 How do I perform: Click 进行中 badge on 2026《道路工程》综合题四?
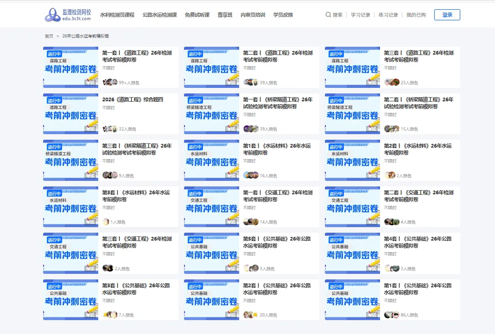click(x=54, y=100)
